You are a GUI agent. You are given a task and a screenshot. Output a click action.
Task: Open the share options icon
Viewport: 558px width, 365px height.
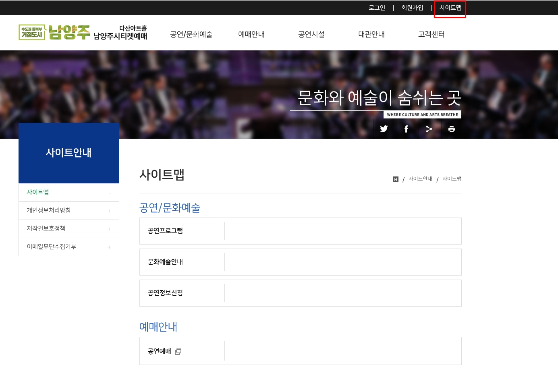tap(429, 129)
